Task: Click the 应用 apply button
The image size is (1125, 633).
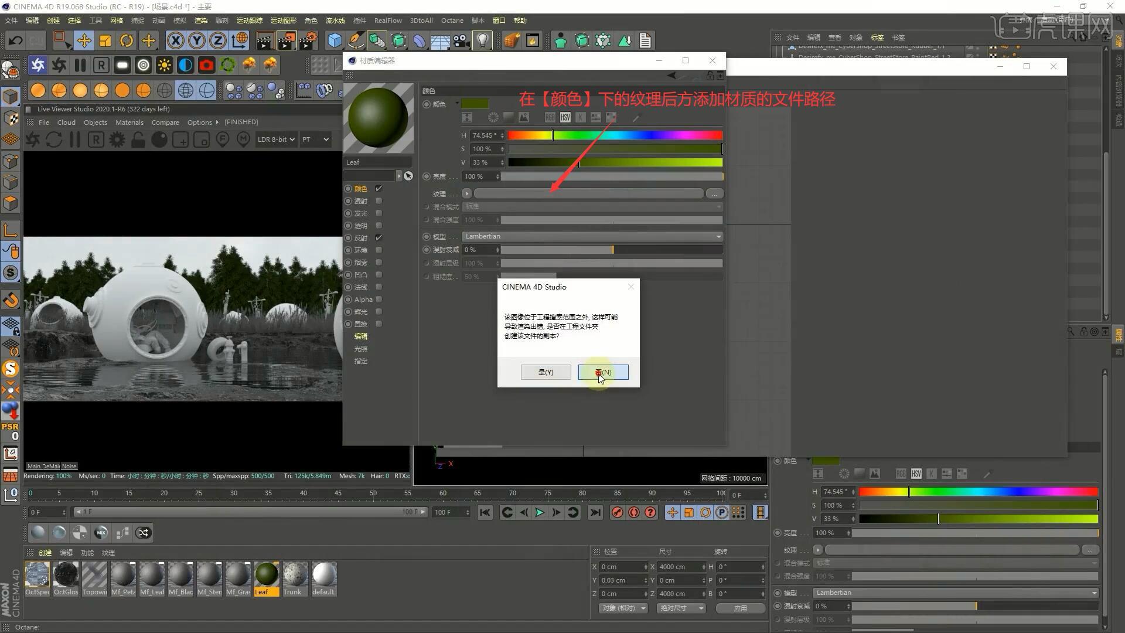Action: (741, 608)
